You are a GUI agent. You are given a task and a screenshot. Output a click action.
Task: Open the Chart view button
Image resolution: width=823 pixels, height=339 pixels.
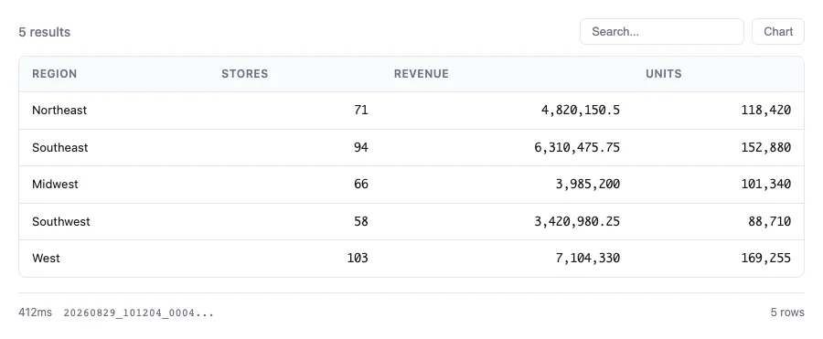(x=778, y=31)
